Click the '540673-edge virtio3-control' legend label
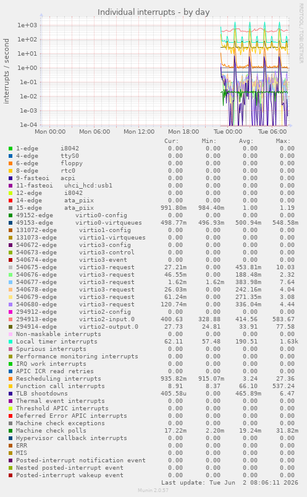The image size is (307, 497). click(x=75, y=253)
